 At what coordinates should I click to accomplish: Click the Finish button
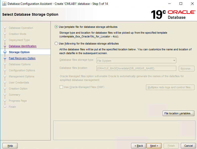171,146
